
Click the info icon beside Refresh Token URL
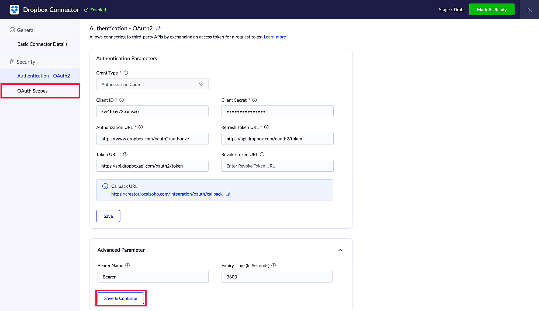point(266,127)
